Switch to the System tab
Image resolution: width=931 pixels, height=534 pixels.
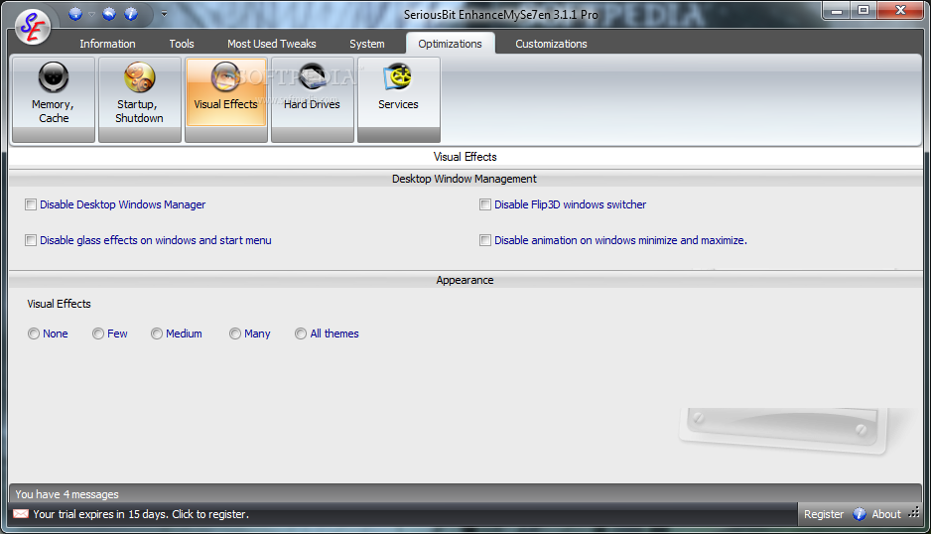[367, 44]
